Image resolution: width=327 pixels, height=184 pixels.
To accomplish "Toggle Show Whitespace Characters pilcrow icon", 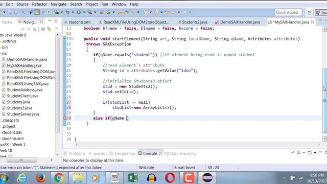I will point(49,12).
